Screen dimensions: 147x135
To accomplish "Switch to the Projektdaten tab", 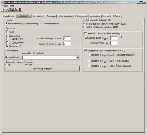I will [x=9, y=16].
